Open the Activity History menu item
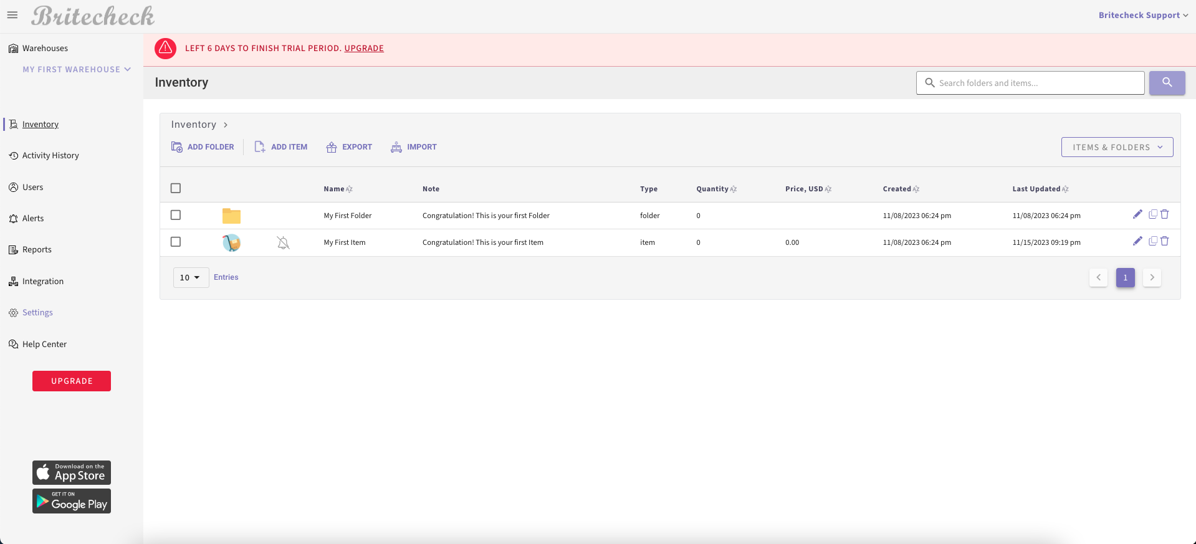This screenshot has width=1196, height=544. point(50,156)
